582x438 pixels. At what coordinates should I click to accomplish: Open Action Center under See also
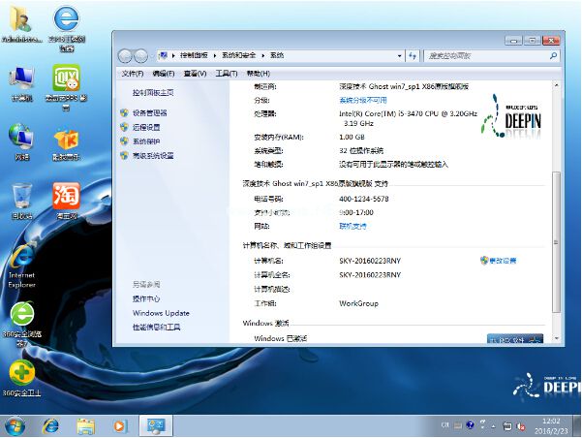click(x=146, y=299)
